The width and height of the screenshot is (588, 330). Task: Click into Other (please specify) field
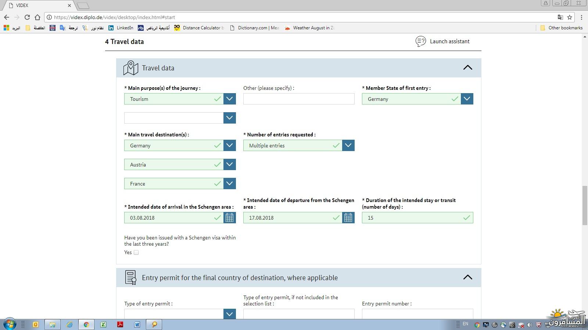(x=299, y=99)
